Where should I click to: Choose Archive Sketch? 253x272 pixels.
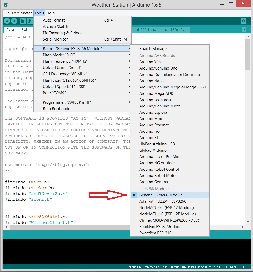(82, 27)
